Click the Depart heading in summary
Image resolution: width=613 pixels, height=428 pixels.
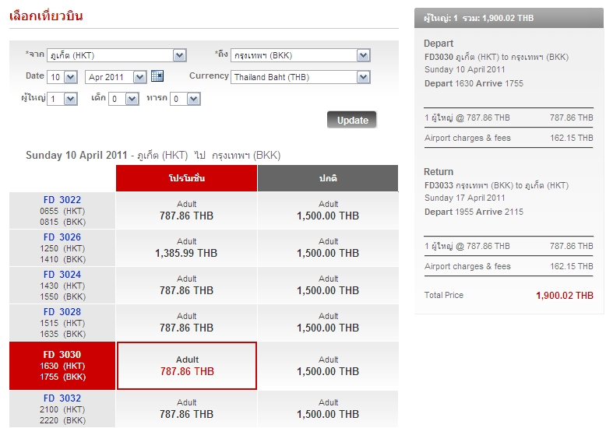[x=439, y=44]
